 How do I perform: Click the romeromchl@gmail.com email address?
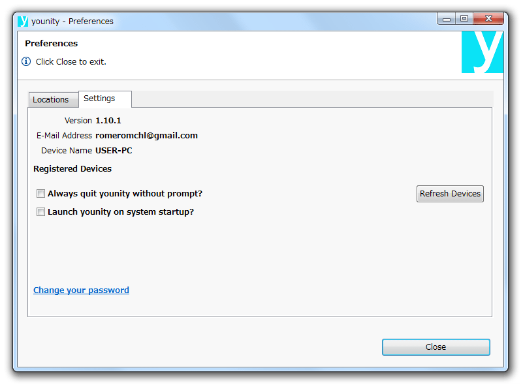coord(146,136)
